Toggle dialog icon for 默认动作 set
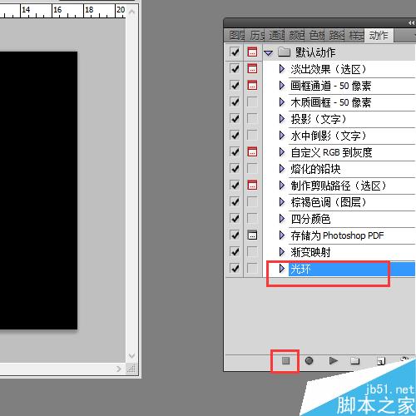 (252, 52)
